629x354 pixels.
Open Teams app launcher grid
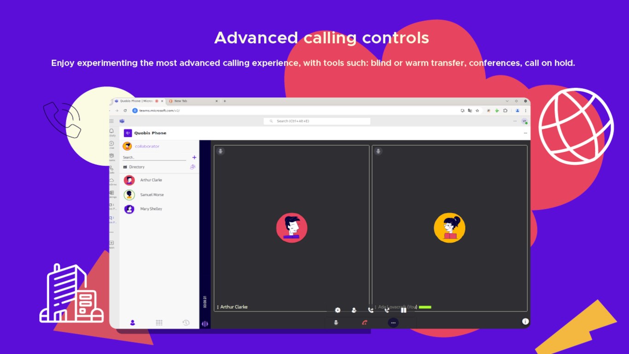click(x=111, y=121)
